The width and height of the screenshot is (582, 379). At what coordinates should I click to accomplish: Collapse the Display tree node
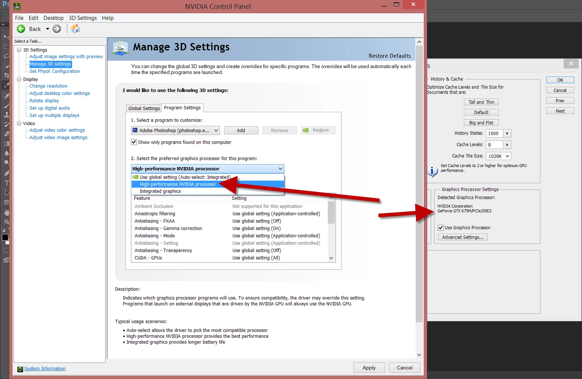[x=19, y=79]
